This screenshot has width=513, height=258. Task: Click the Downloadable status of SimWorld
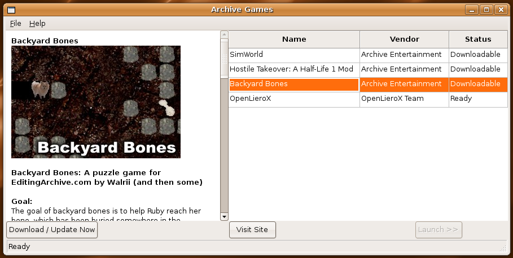[x=478, y=55]
